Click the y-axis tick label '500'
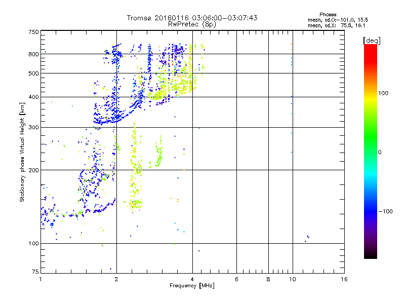This screenshot has height=304, width=405. click(x=33, y=73)
